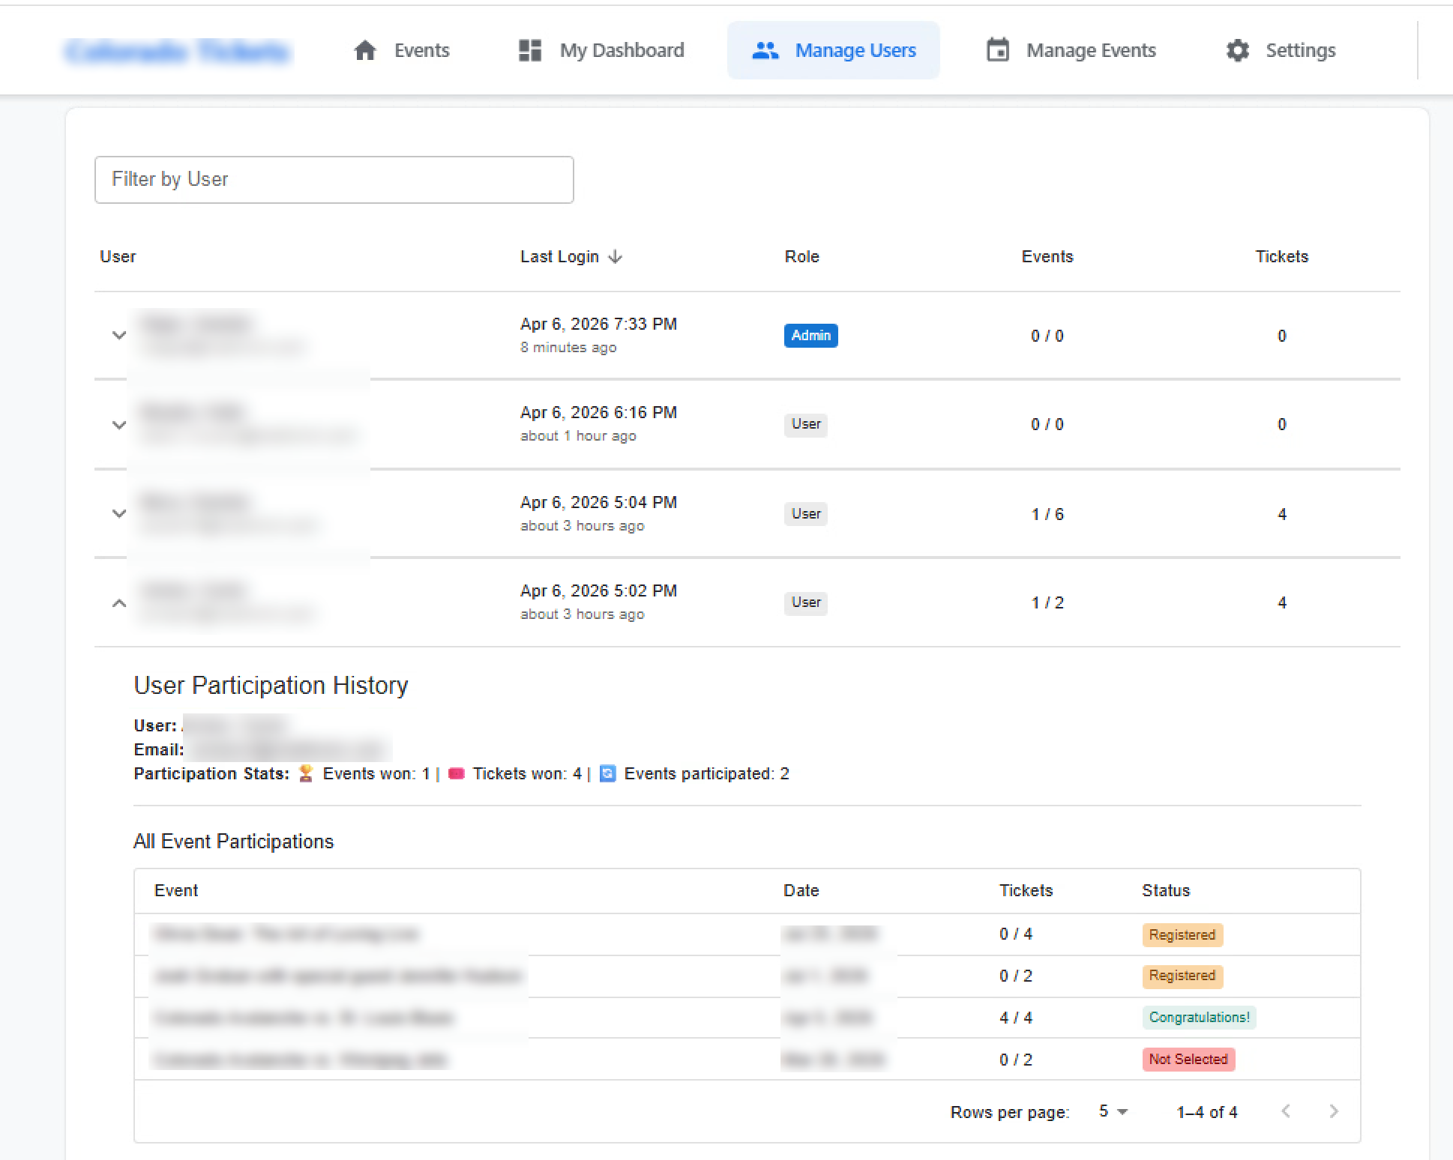Click the Filter by User field
The height and width of the screenshot is (1160, 1453).
[334, 180]
